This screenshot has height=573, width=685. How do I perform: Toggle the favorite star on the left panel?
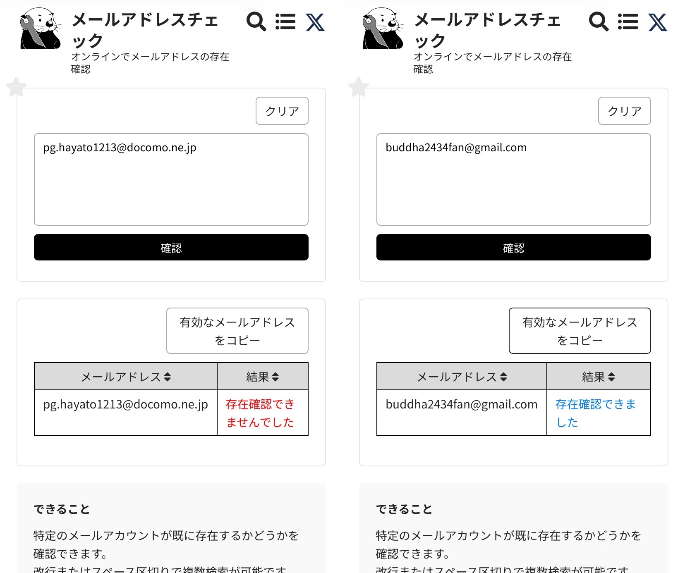[16, 87]
